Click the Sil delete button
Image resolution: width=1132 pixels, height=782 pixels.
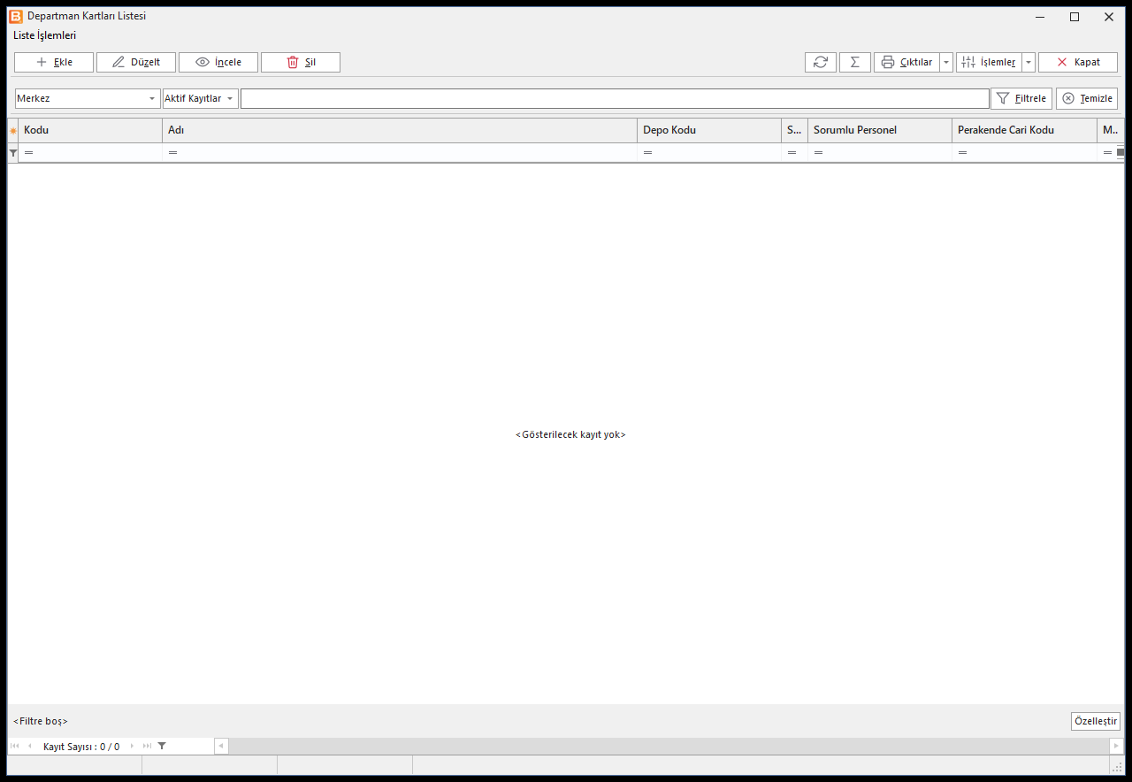coord(301,62)
